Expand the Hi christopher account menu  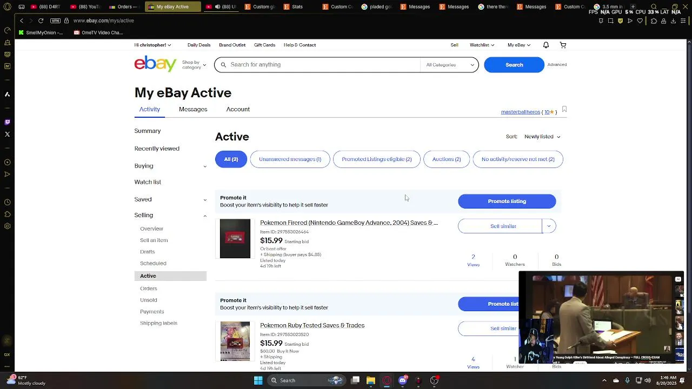(153, 45)
